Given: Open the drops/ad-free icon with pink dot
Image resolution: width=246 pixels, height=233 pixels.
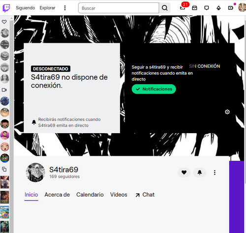Looking at the screenshot, I should (231, 8).
